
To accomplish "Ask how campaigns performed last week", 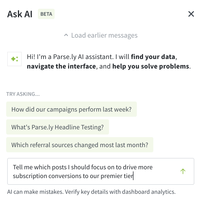I will [72, 109].
